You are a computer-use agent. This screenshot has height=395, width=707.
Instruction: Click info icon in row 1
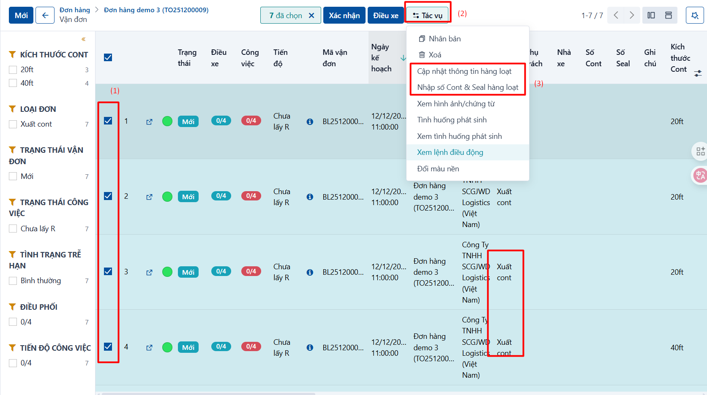pos(310,122)
